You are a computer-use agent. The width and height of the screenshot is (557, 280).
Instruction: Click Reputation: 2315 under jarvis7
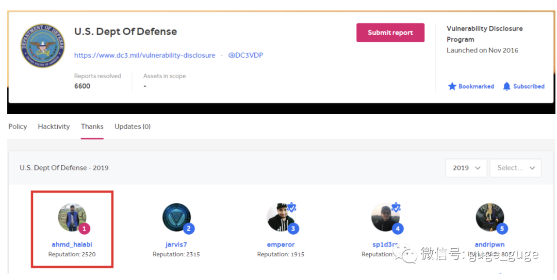[x=176, y=254]
